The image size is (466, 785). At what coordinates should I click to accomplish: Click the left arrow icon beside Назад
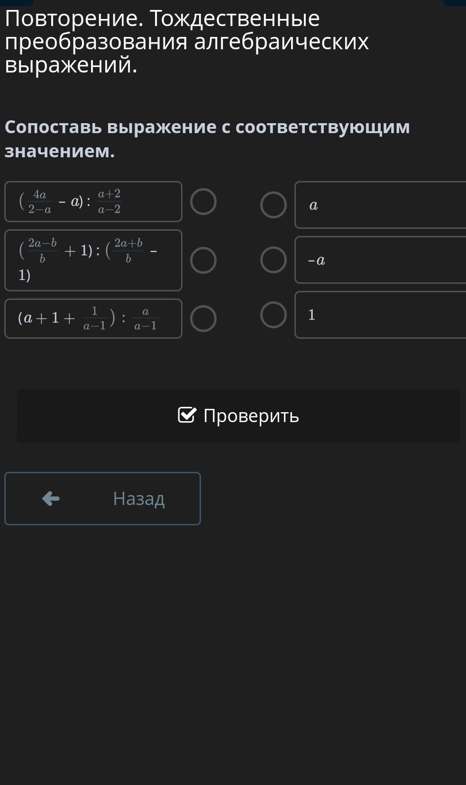pyautogui.click(x=51, y=498)
